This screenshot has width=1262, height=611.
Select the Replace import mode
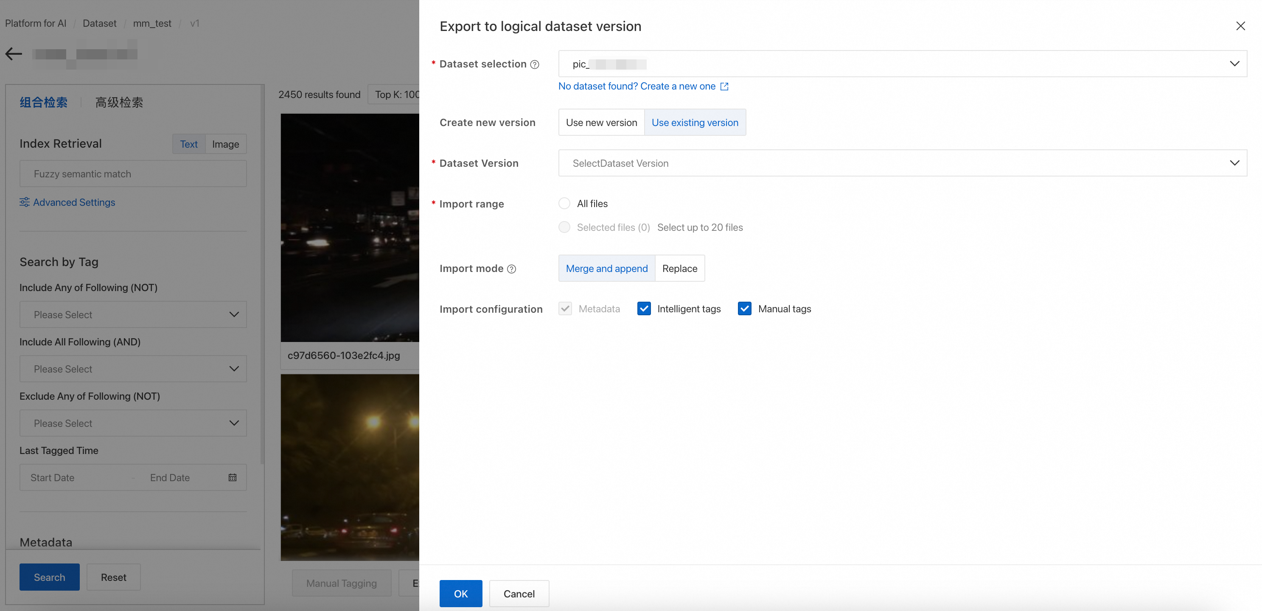(x=679, y=269)
